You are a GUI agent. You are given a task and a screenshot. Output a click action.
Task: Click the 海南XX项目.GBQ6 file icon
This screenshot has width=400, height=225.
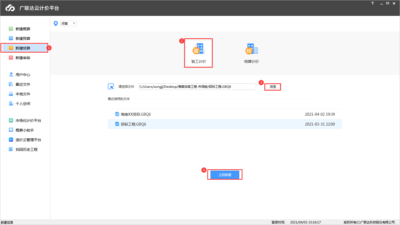tap(117, 114)
